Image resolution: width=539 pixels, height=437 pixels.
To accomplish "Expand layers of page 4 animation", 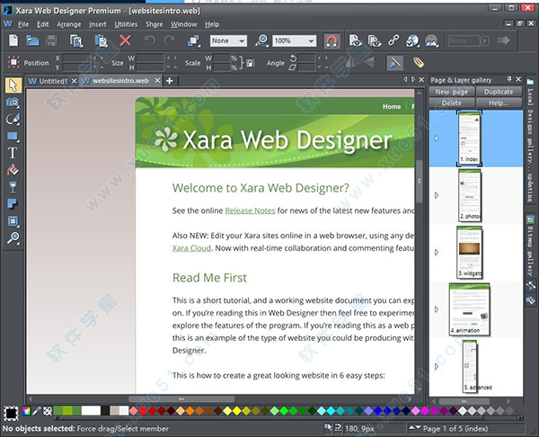I will pos(437,309).
